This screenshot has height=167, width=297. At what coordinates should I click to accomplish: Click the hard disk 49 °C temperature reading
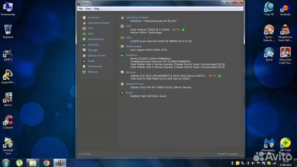[212, 76]
